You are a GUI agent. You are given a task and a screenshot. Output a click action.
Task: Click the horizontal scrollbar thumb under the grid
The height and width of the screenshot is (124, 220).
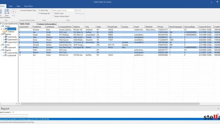pos(110,104)
